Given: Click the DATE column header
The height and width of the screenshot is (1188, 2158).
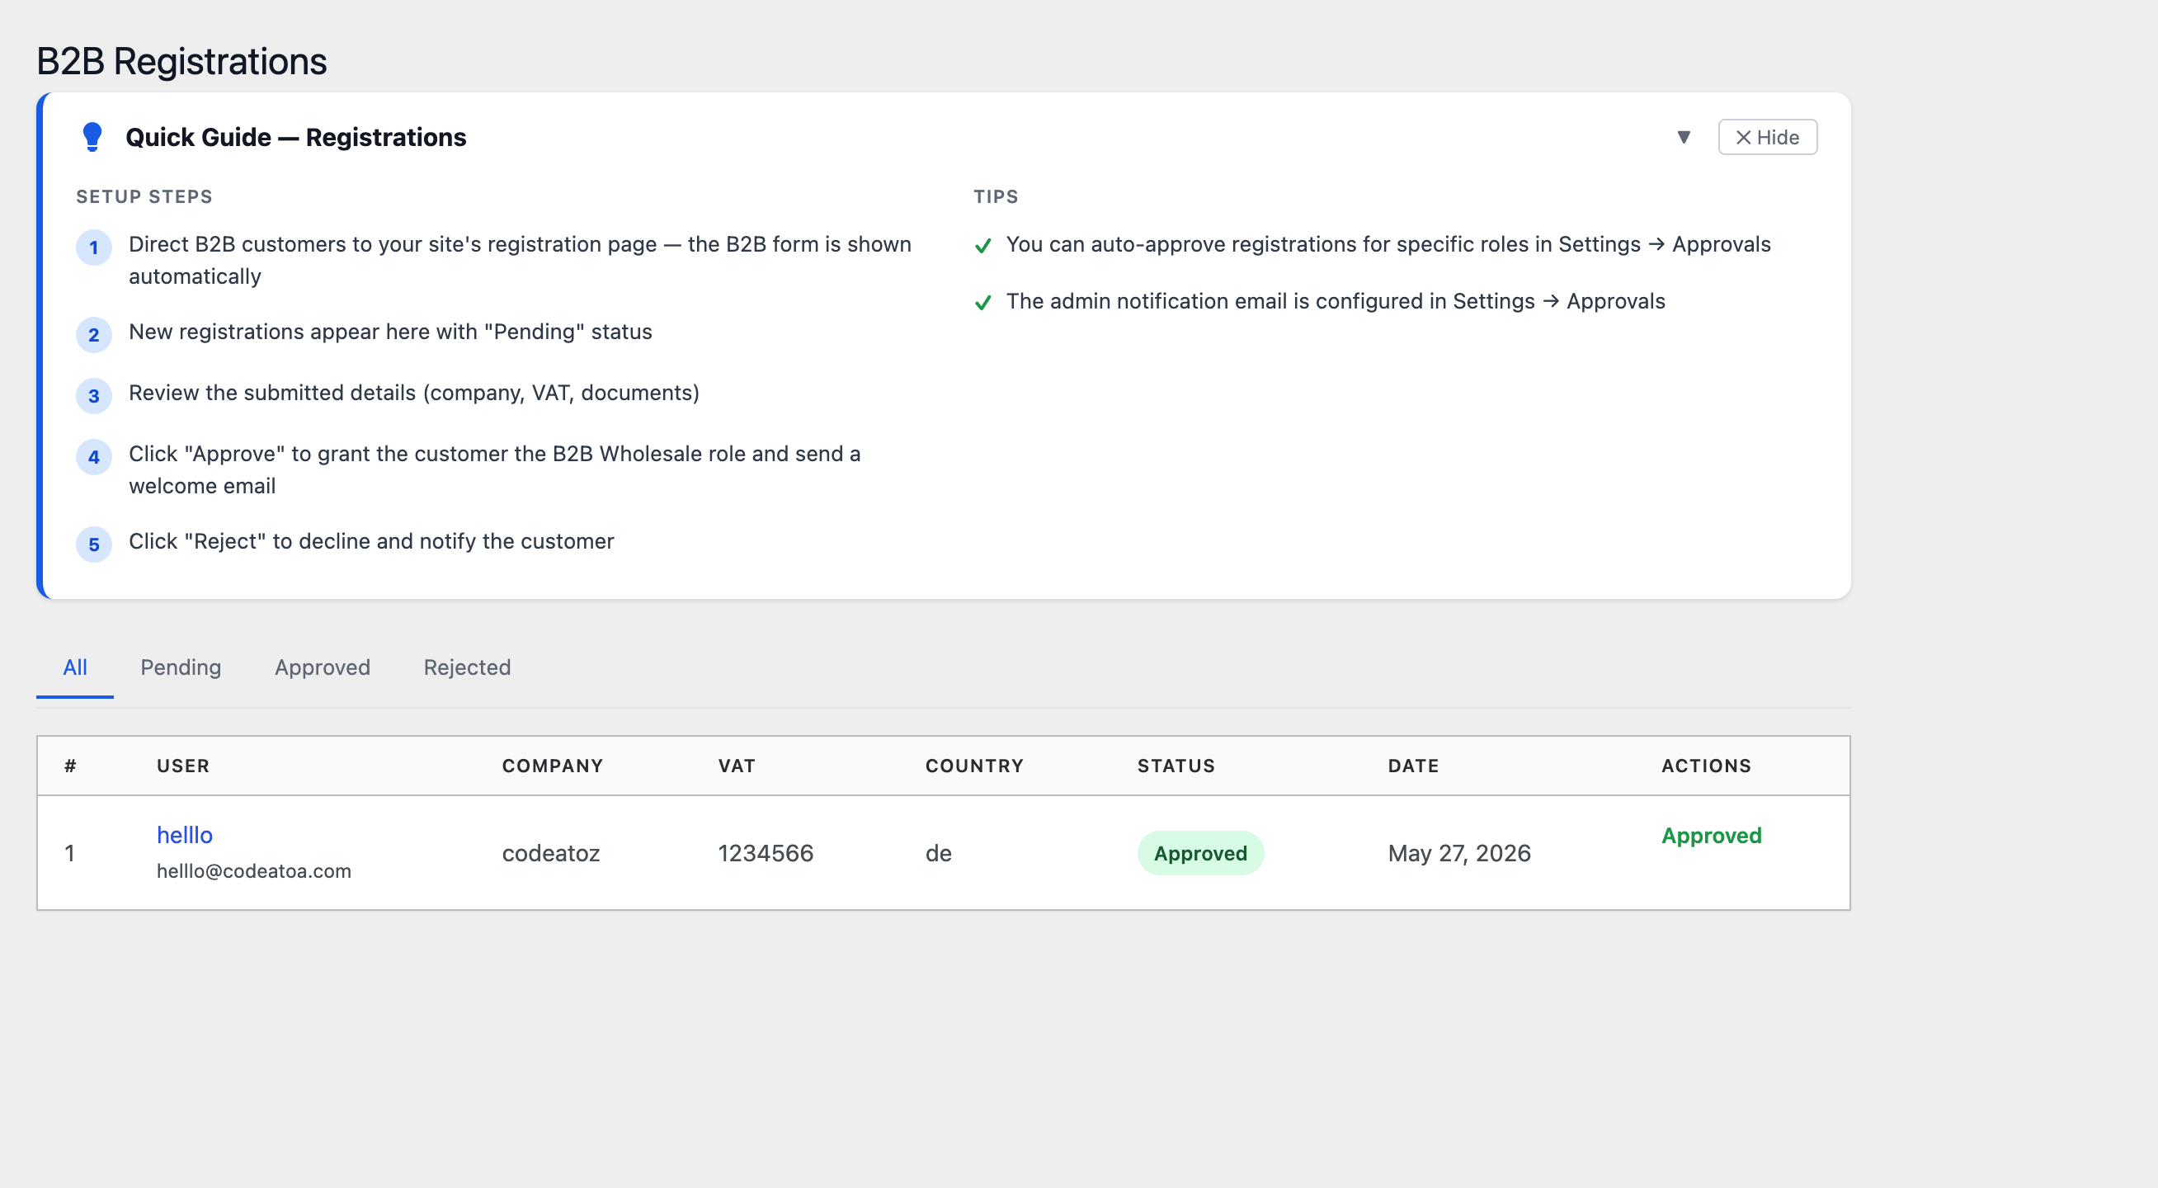Looking at the screenshot, I should (x=1413, y=766).
